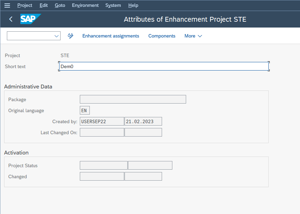Image resolution: width=300 pixels, height=214 pixels.
Task: Click the Created by field with USERSEP22
Action: pos(101,121)
